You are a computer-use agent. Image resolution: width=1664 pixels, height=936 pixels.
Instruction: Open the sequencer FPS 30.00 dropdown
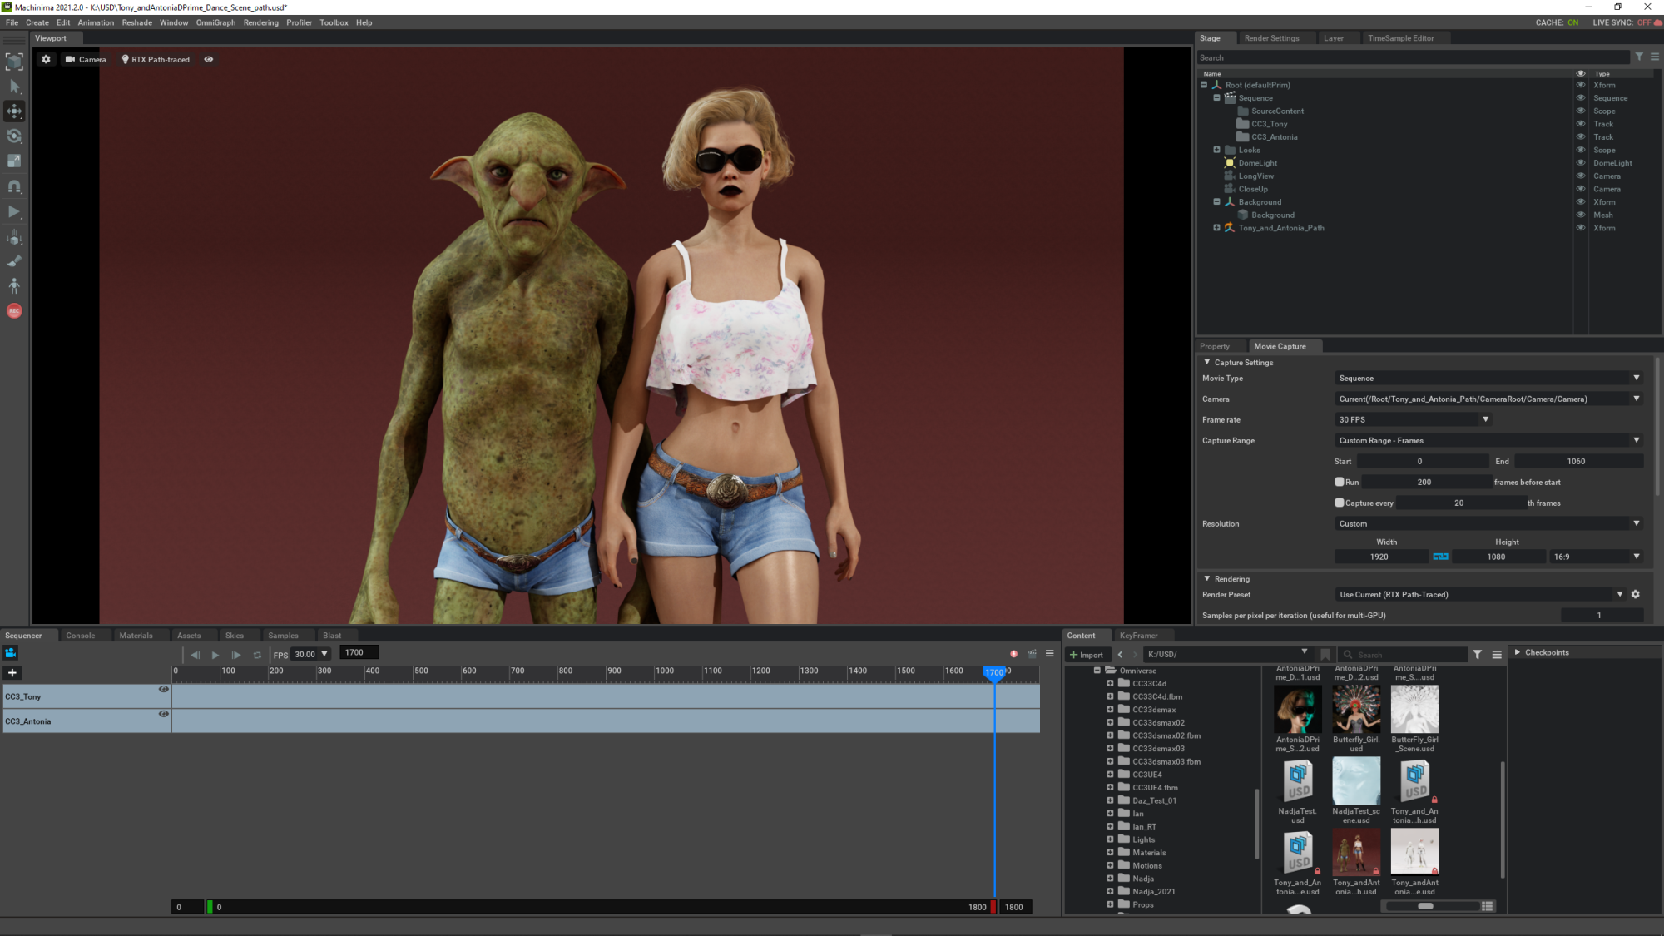[x=311, y=654]
